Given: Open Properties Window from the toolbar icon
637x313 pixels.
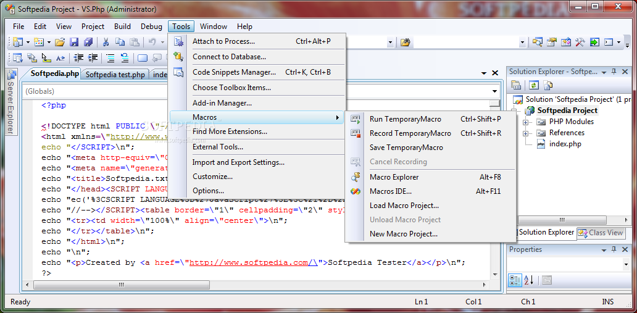Looking at the screenshot, I should point(552,42).
